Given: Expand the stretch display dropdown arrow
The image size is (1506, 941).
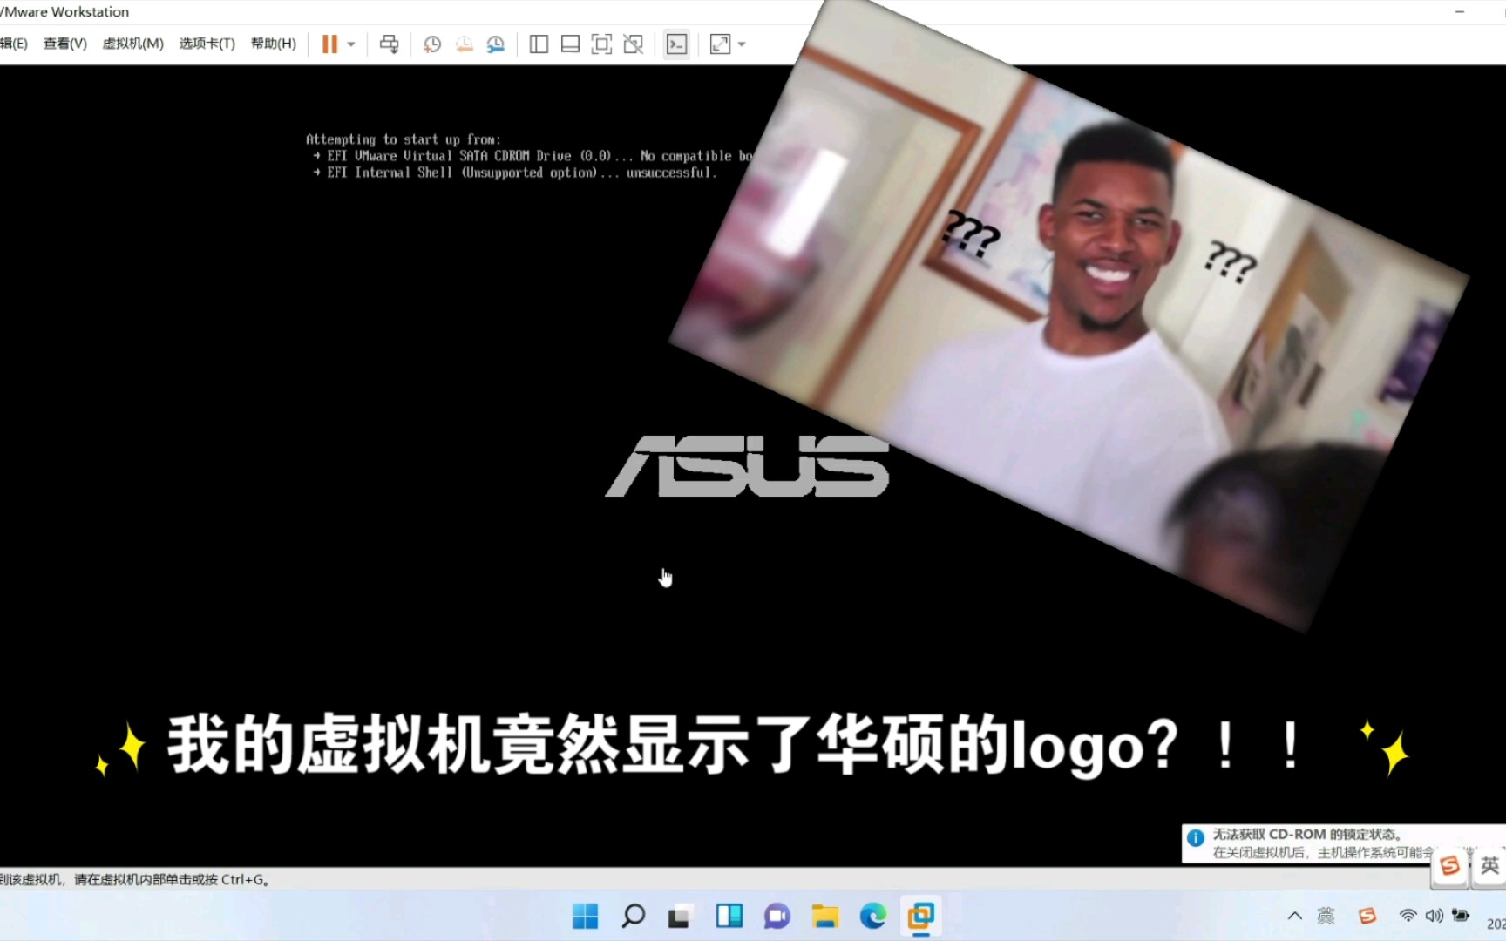Looking at the screenshot, I should [x=742, y=44].
